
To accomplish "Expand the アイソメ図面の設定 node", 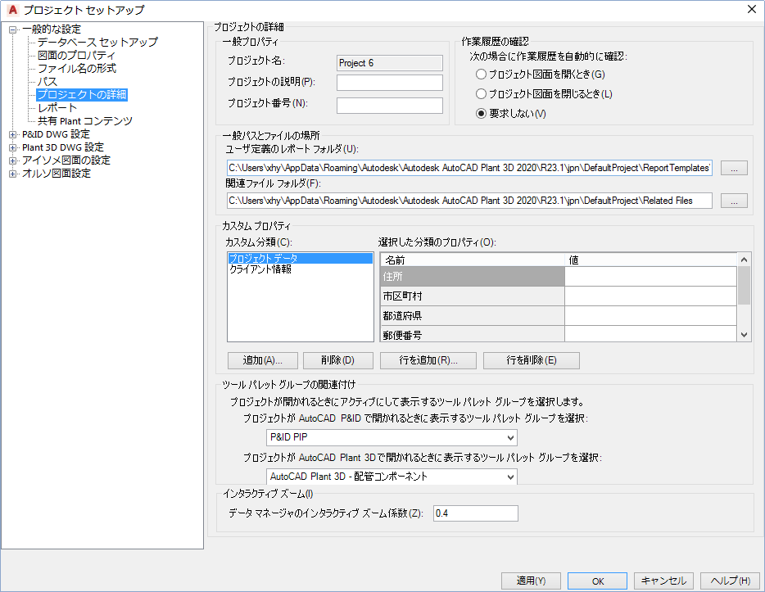I will point(12,161).
